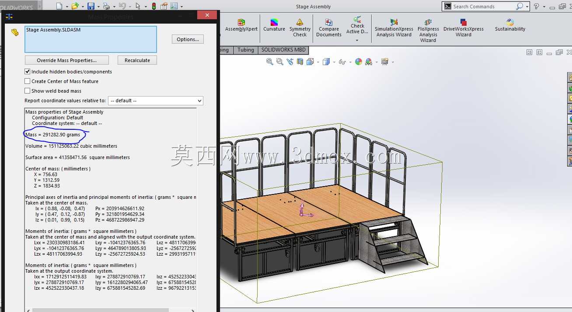Toggle Include hidden bodies/components checkbox
The image size is (572, 312).
click(28, 71)
